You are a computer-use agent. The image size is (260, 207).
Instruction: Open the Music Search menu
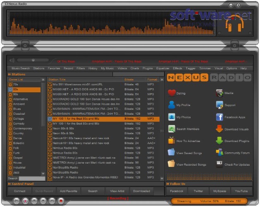click(21, 68)
